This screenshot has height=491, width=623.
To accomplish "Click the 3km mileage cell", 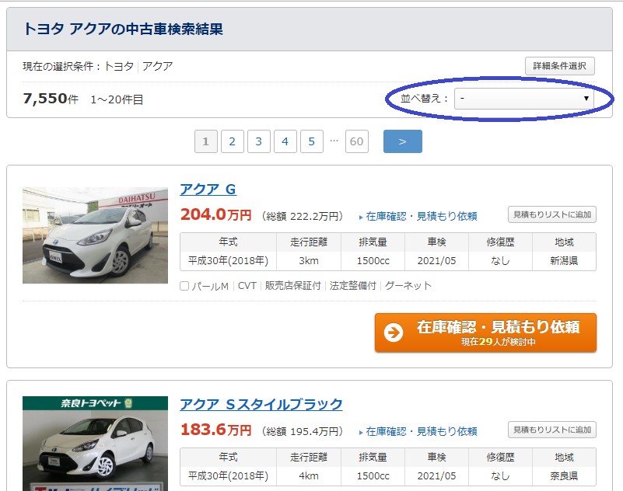I will click(x=309, y=261).
